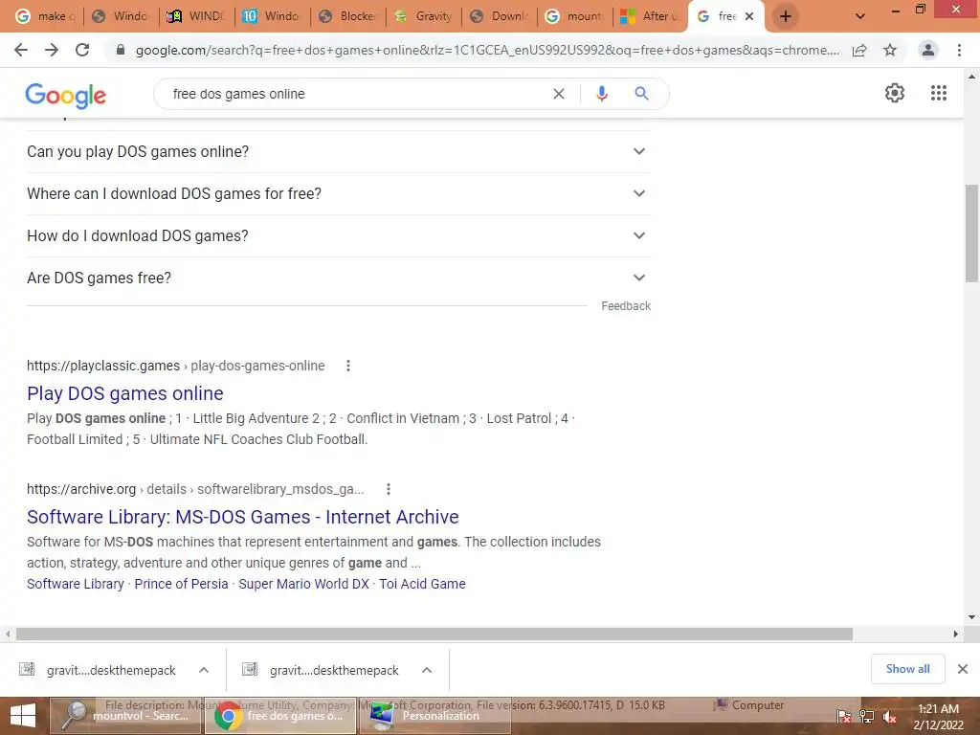
Task: Go back to the previous page
Action: pyautogui.click(x=21, y=50)
